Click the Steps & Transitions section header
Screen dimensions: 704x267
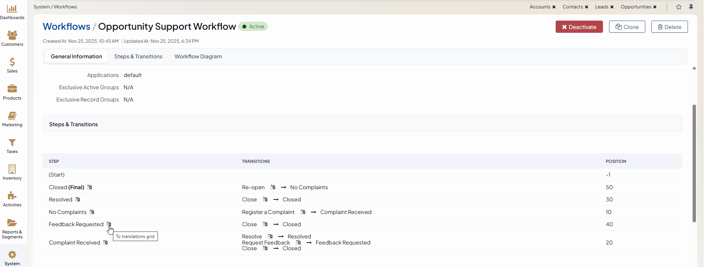point(362,124)
